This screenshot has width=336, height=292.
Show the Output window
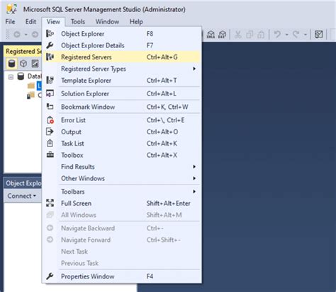tap(122, 132)
